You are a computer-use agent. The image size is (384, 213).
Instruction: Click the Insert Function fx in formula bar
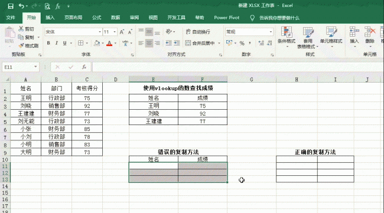pos(84,67)
